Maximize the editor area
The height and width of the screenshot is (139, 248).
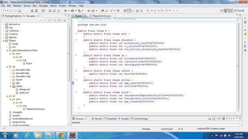240,15
